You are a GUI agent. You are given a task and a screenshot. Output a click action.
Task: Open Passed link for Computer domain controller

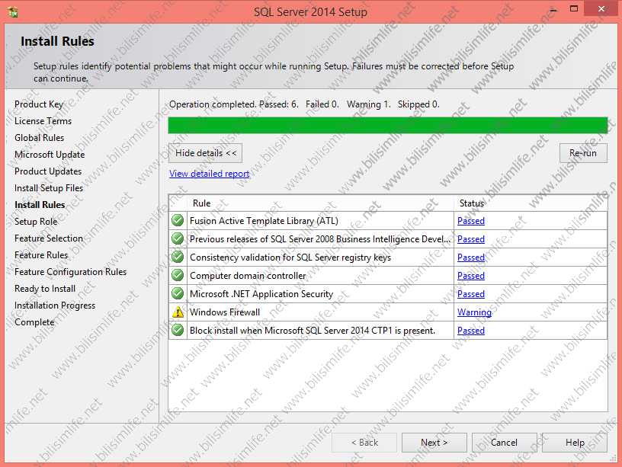[x=471, y=276]
